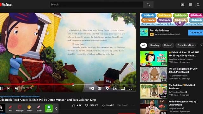Image resolution: width=203 pixels, height=114 pixels.
Task: Click the search magnifier button
Action: [148, 4]
